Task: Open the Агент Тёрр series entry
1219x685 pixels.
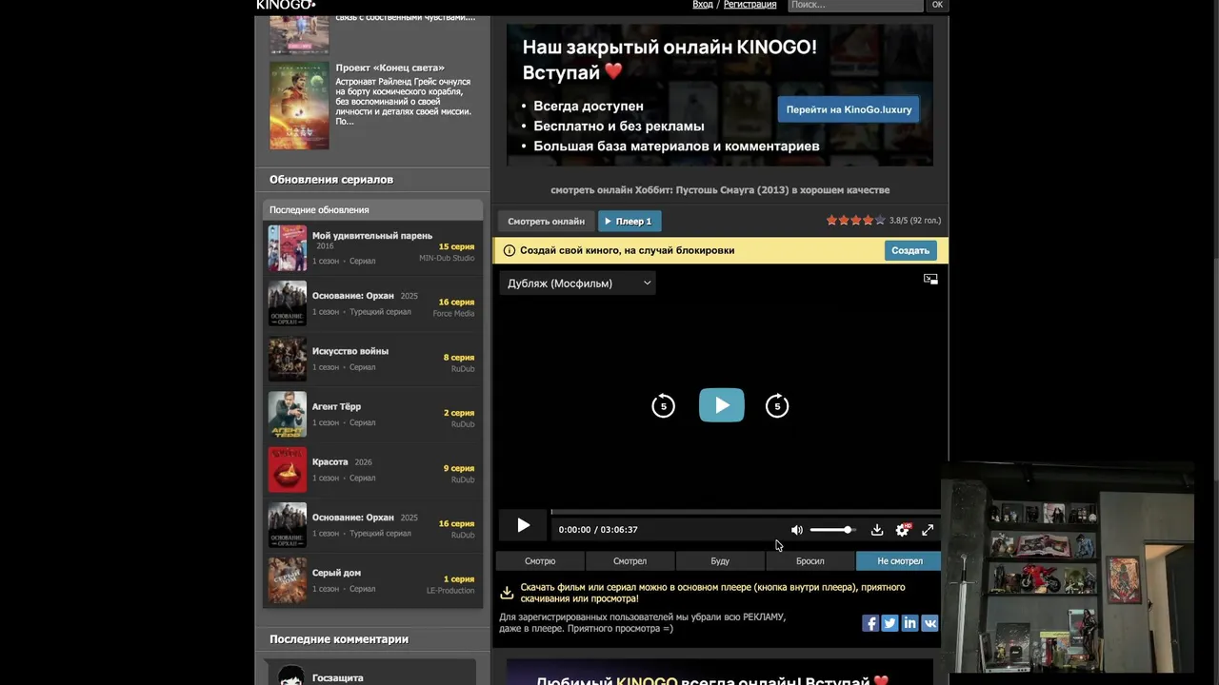Action: point(336,406)
